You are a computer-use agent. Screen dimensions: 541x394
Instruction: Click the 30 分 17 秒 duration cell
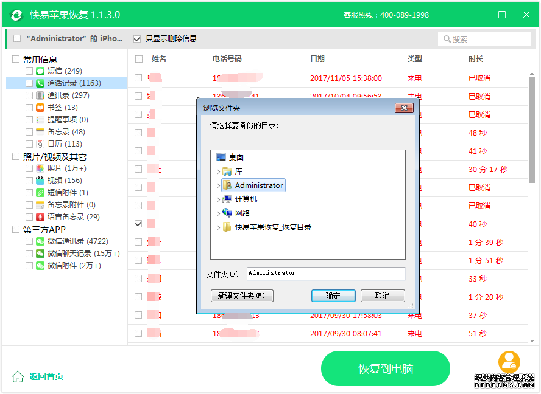click(x=487, y=170)
